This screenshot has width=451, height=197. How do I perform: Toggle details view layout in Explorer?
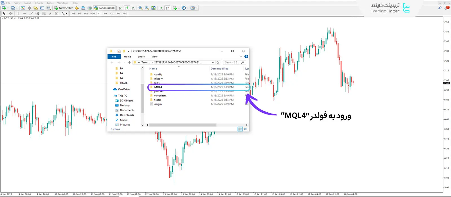[240, 129]
